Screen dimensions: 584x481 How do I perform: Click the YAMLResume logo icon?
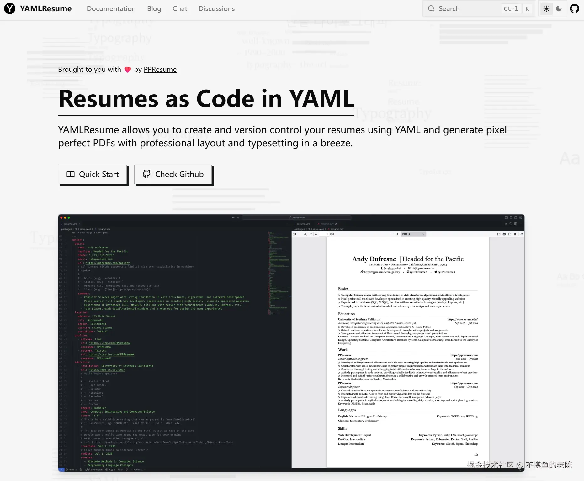coord(10,8)
